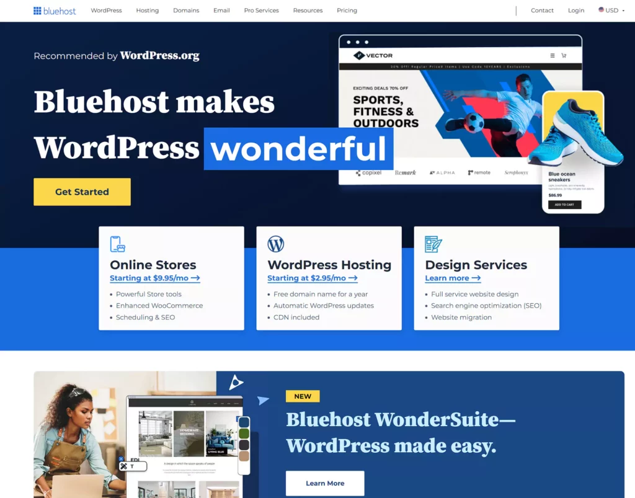The image size is (635, 498).
Task: Select the green color swatch in palette
Action: click(244, 434)
